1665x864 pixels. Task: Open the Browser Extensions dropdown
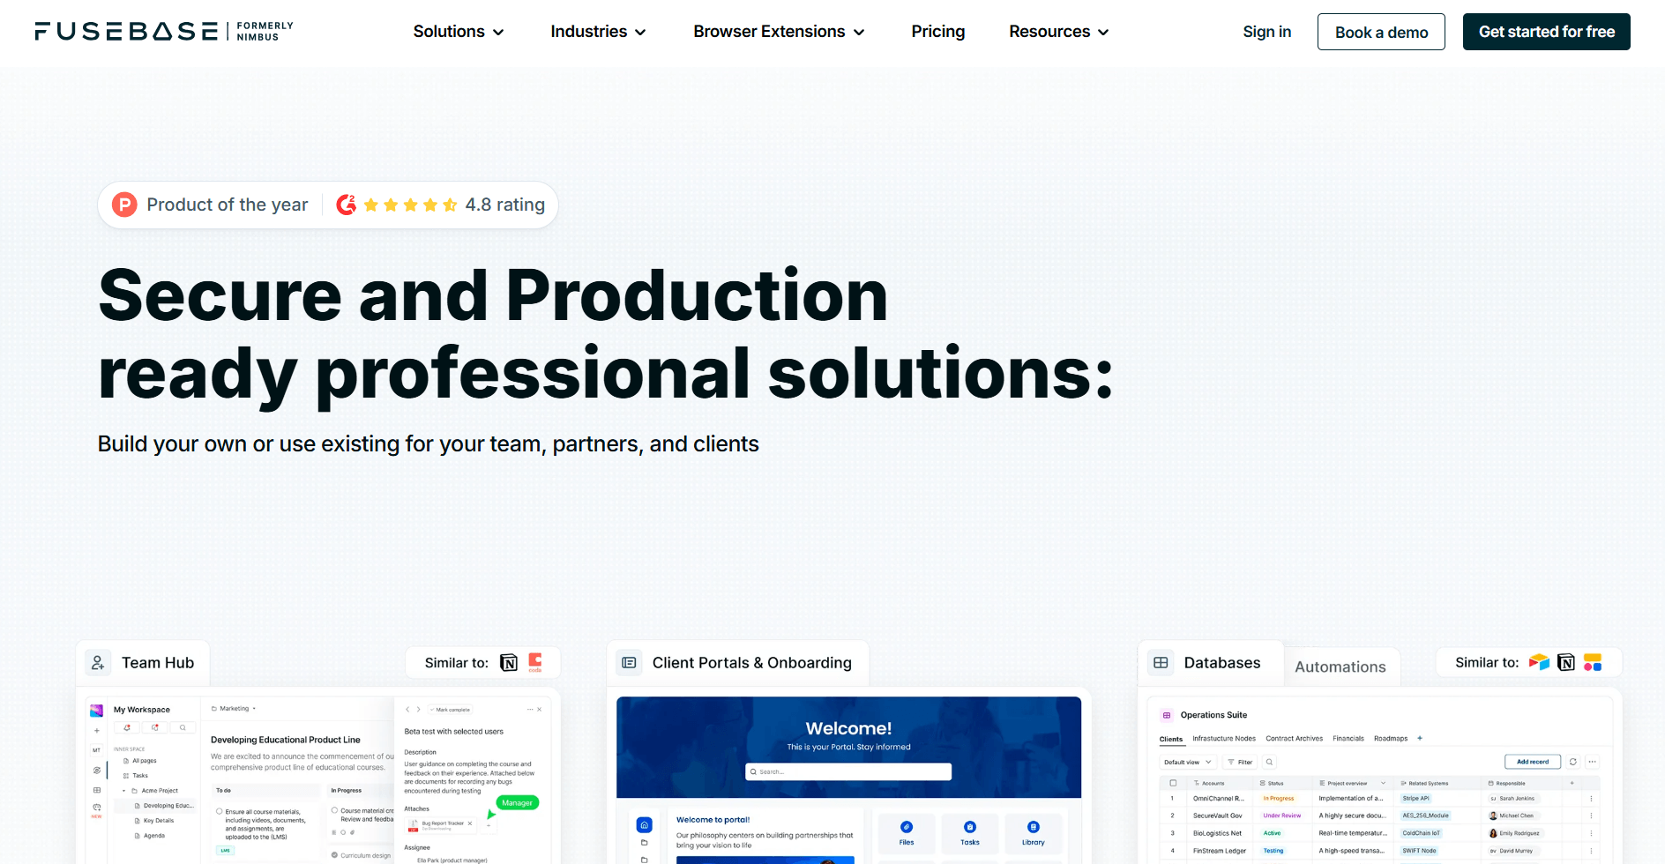click(779, 32)
